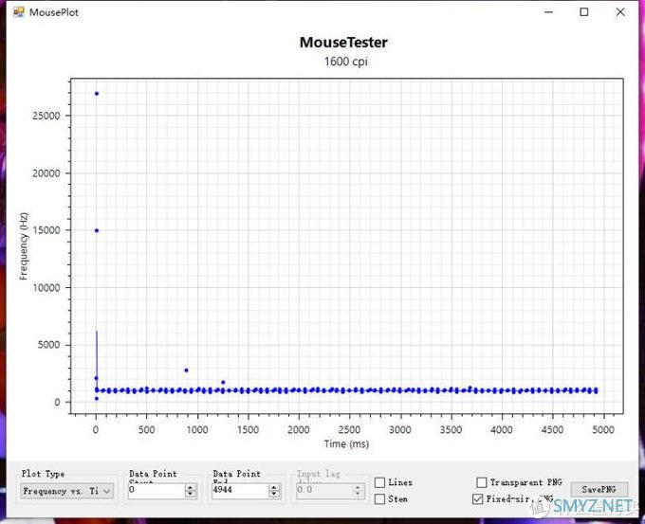The width and height of the screenshot is (645, 524).
Task: Click the Data Point Start input field
Action: (157, 490)
